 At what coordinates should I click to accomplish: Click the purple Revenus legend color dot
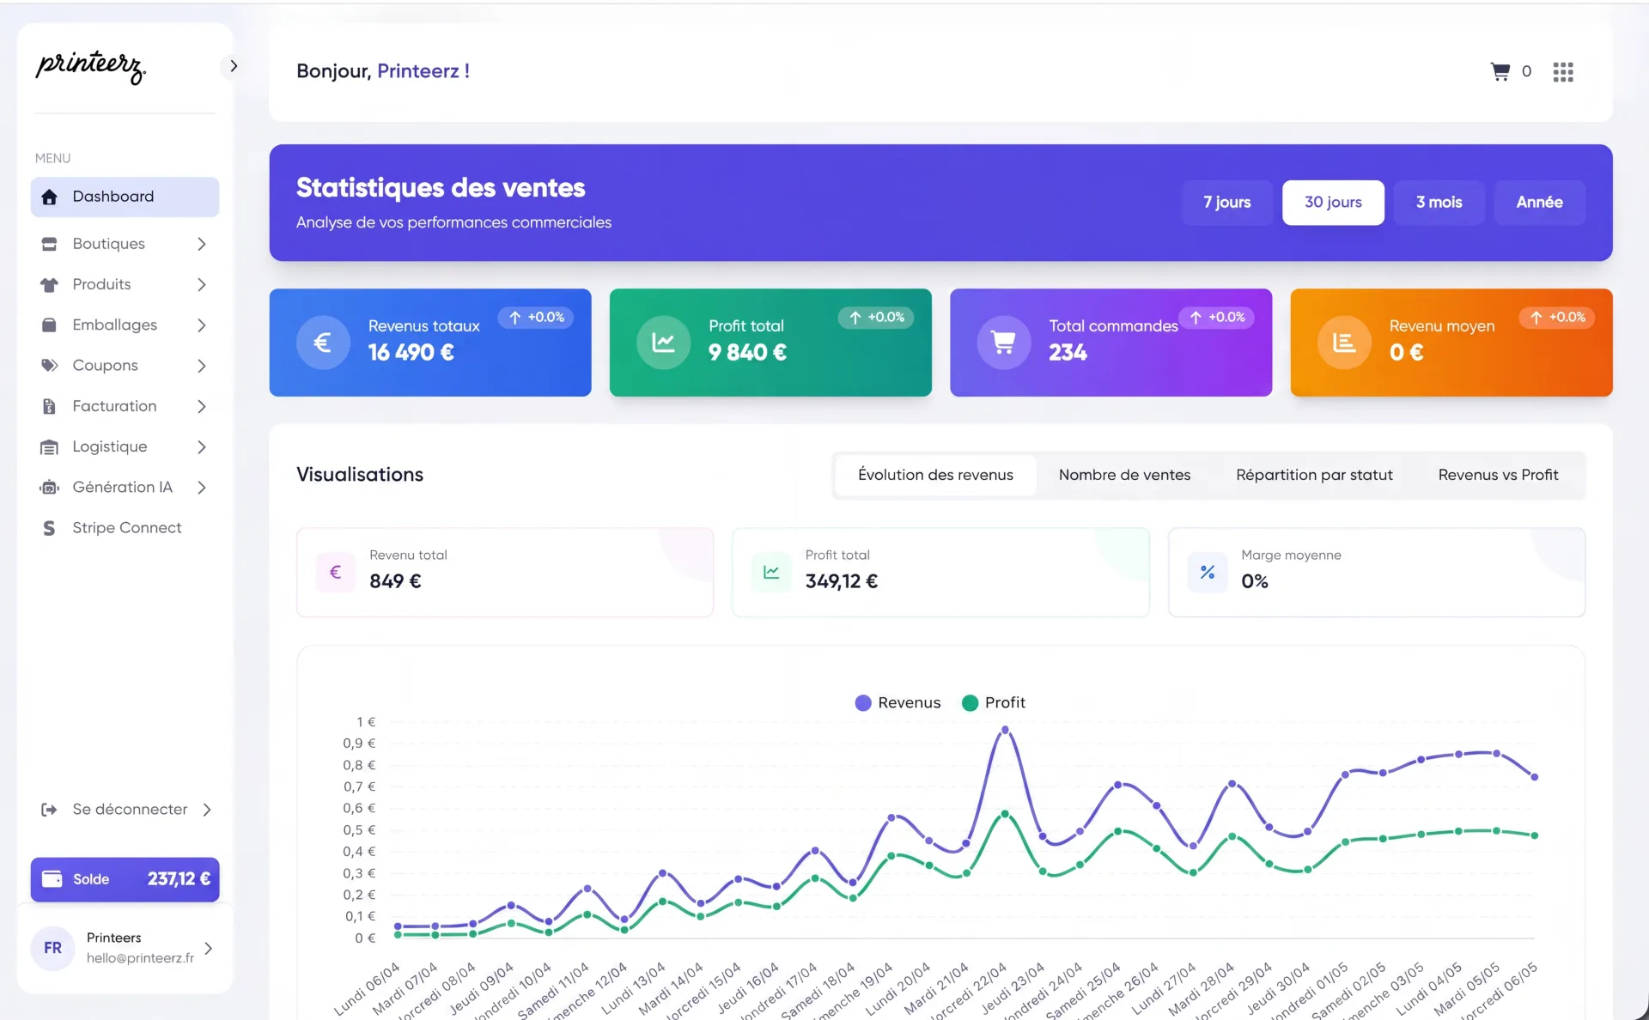pos(863,703)
